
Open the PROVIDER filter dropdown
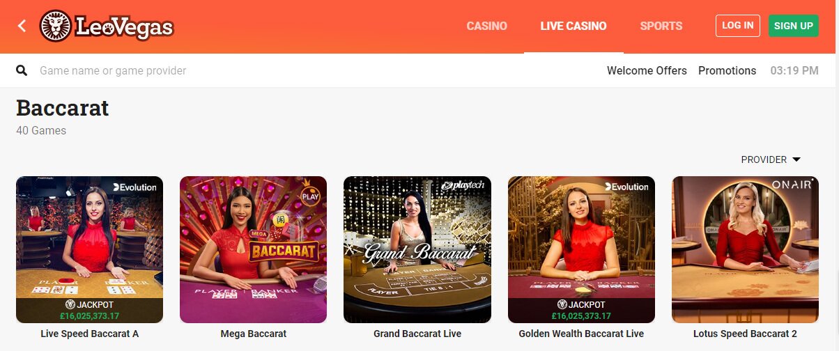click(x=771, y=159)
